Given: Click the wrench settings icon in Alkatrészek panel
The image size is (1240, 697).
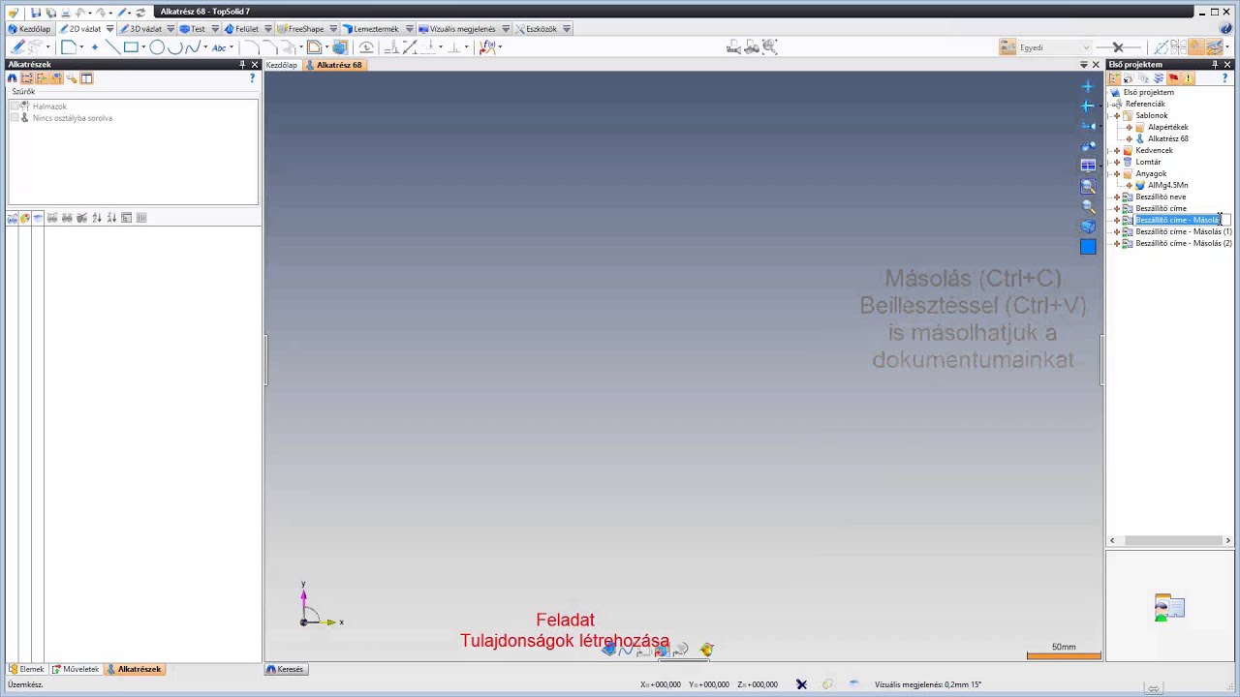Looking at the screenshot, I should click(72, 78).
